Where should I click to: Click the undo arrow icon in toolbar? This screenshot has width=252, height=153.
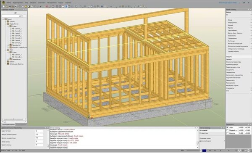click(41, 6)
